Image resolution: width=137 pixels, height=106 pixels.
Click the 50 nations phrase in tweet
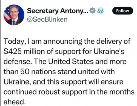(x=38, y=72)
